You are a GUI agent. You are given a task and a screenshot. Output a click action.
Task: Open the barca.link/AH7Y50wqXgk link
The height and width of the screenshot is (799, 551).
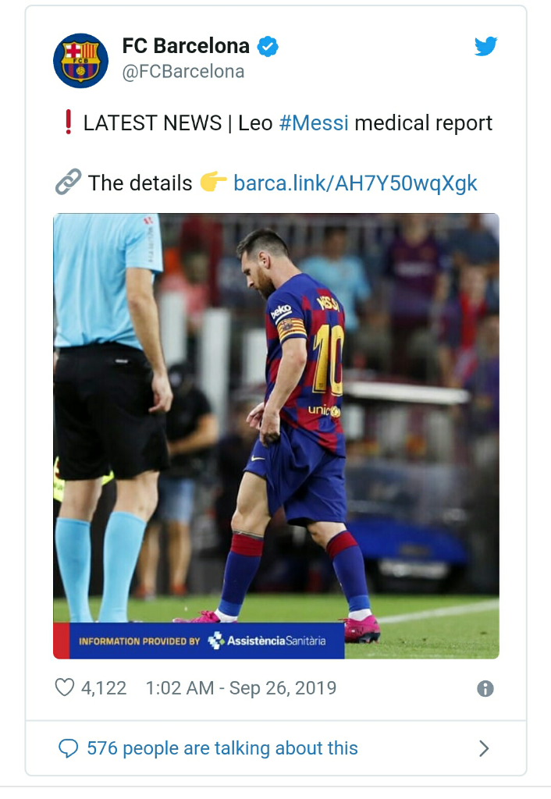pyautogui.click(x=355, y=183)
